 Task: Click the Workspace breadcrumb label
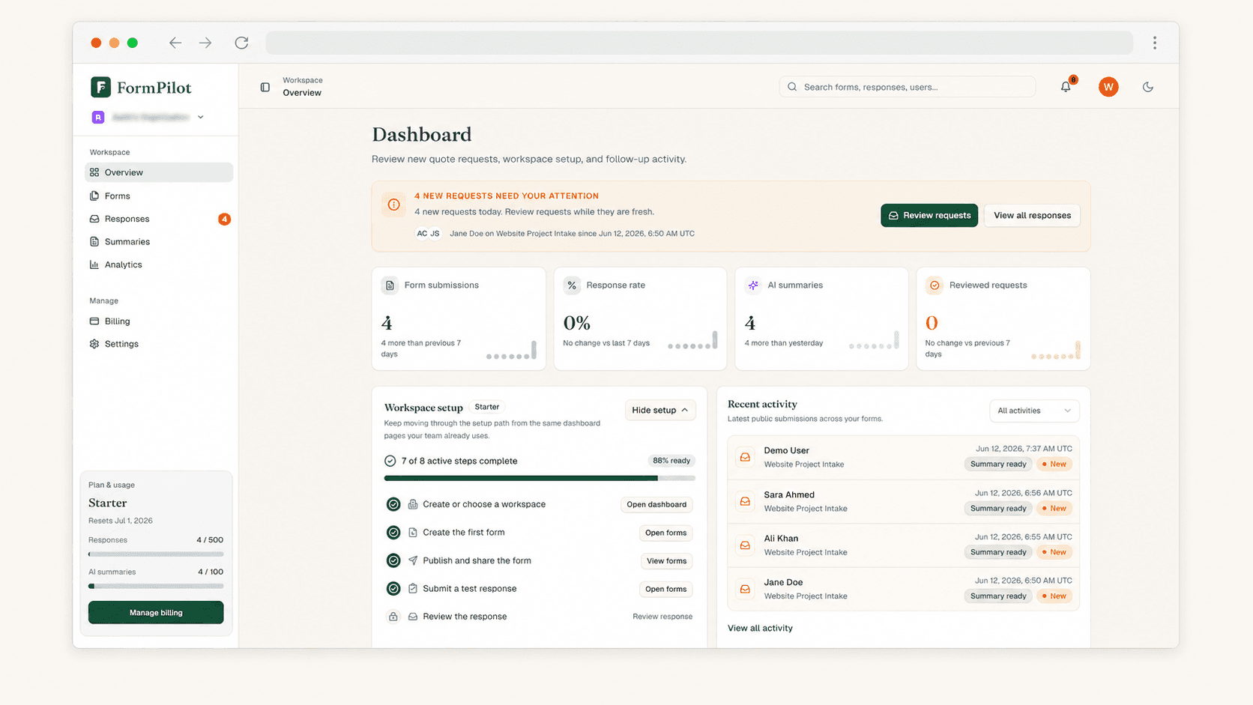click(x=303, y=80)
